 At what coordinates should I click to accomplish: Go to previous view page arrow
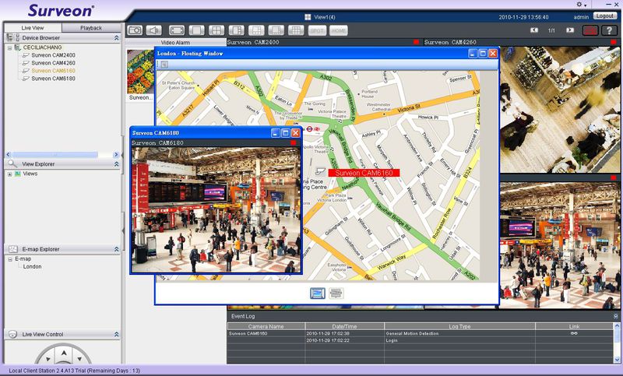[534, 30]
